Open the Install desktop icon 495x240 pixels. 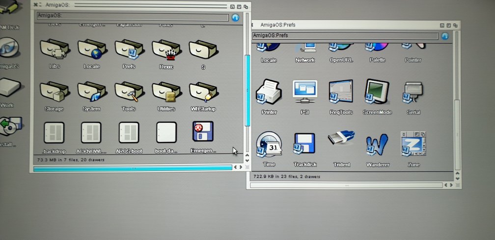click(x=10, y=126)
